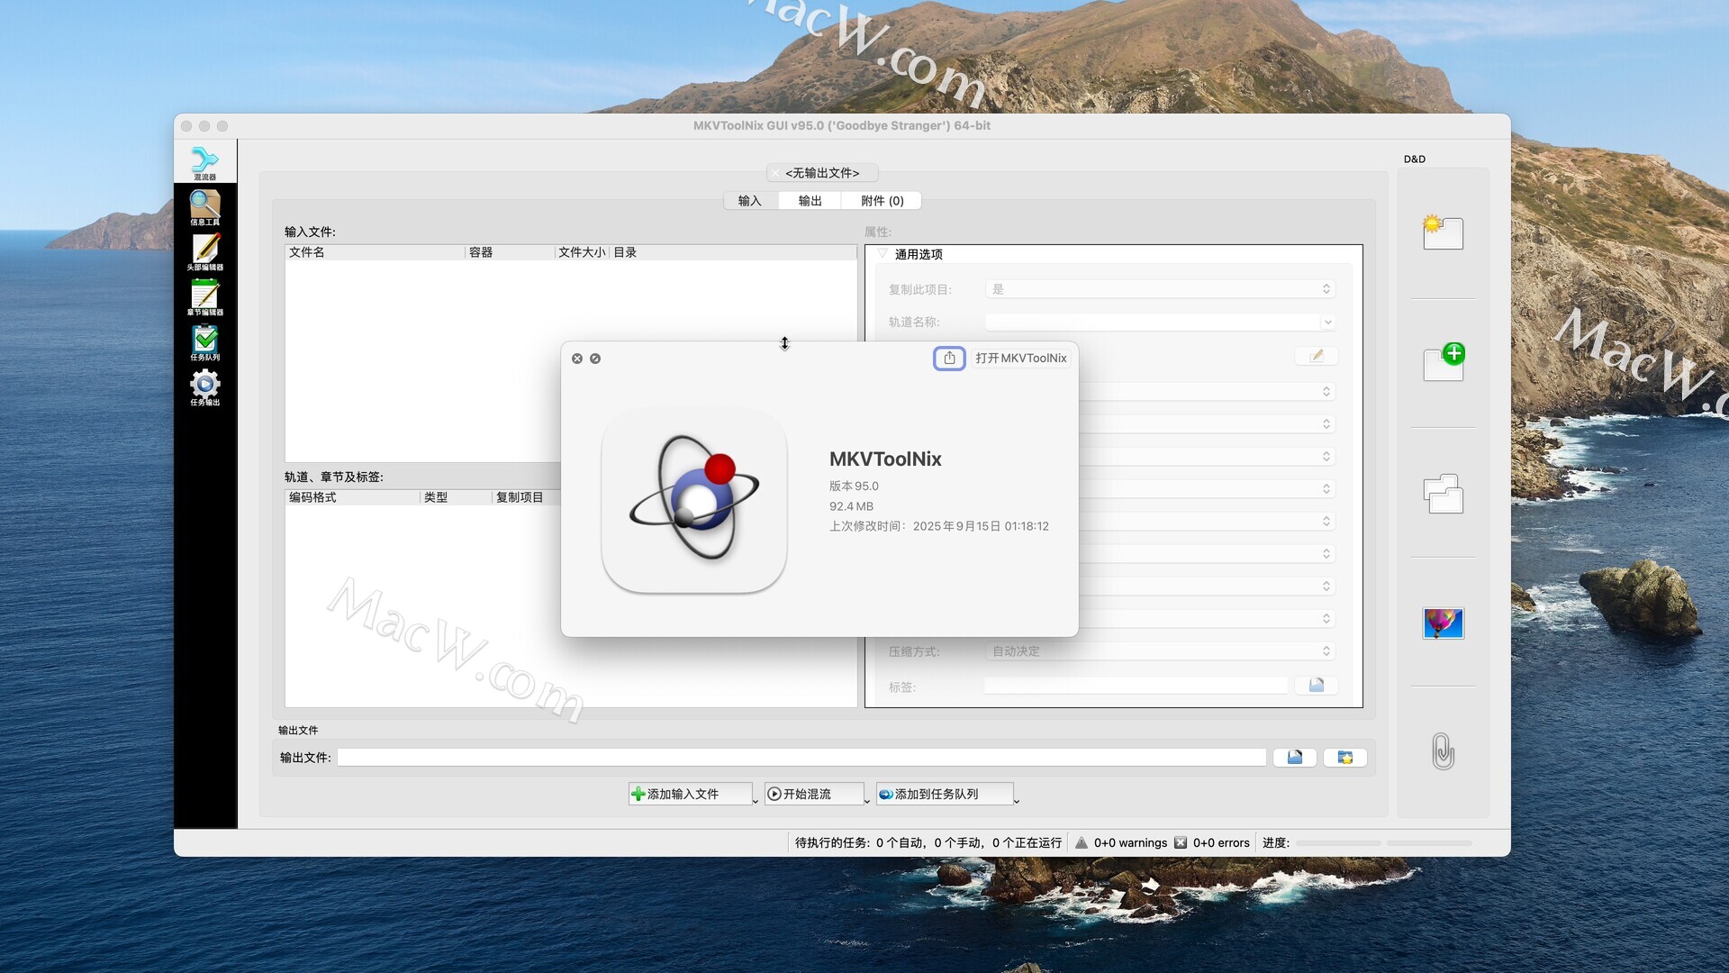Image resolution: width=1729 pixels, height=973 pixels.
Task: Open the 章节编辑器 chapter editor
Action: point(204,297)
